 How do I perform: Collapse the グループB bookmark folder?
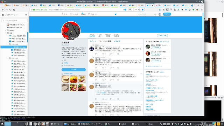coord(8,58)
